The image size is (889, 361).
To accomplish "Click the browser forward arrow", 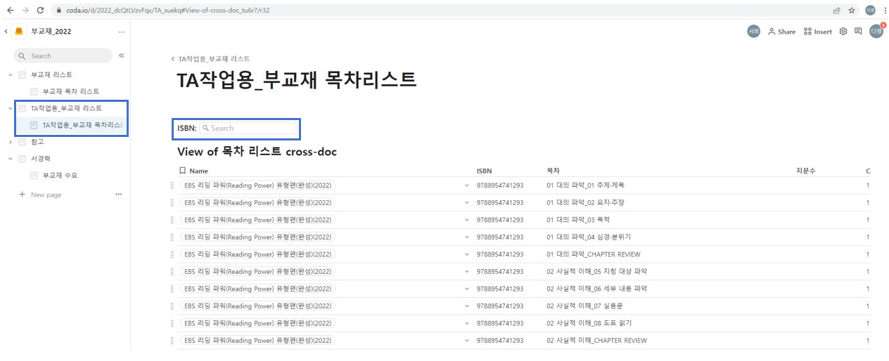I will coord(25,11).
